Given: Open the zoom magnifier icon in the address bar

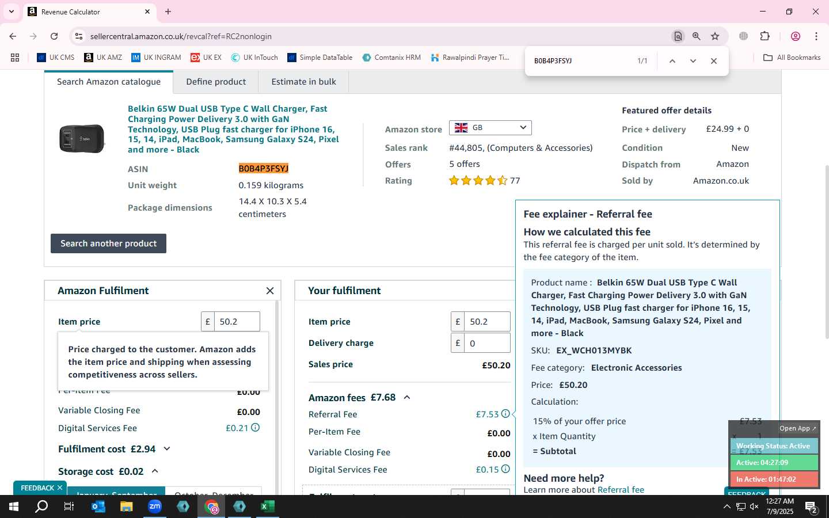Looking at the screenshot, I should 697,36.
